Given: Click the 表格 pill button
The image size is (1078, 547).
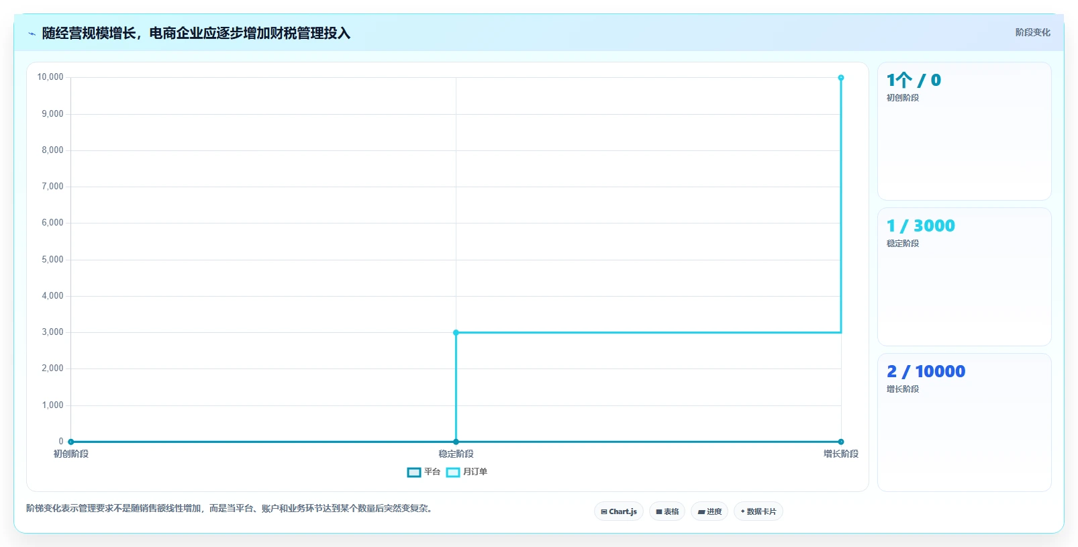Looking at the screenshot, I should (x=667, y=511).
